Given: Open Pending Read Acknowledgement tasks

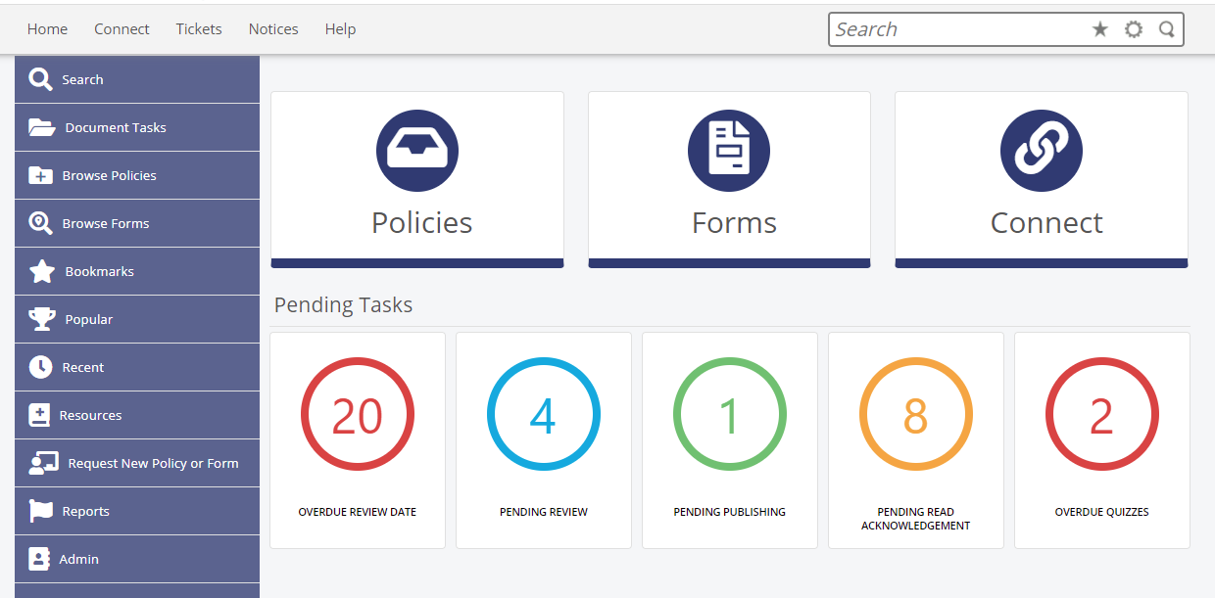Looking at the screenshot, I should pos(915,439).
